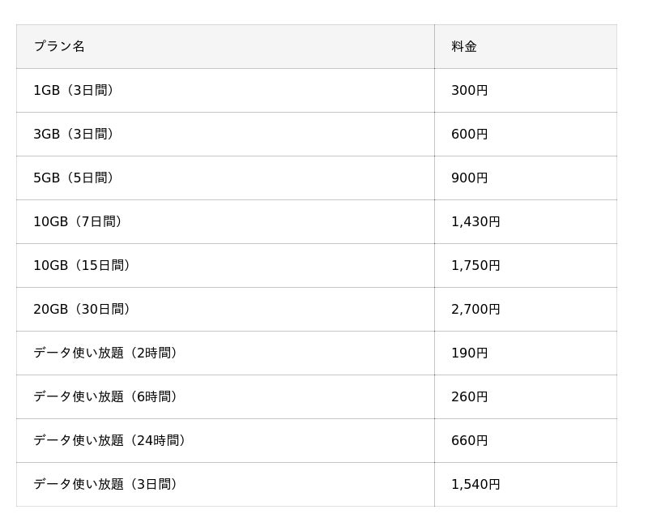Select the データ使い放題（24時間） plan cell
The width and height of the screenshot is (648, 531).
pos(109,440)
